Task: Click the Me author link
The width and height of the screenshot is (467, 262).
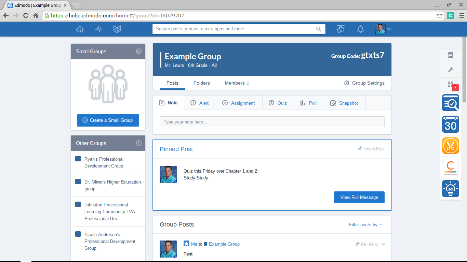Action: pyautogui.click(x=194, y=244)
